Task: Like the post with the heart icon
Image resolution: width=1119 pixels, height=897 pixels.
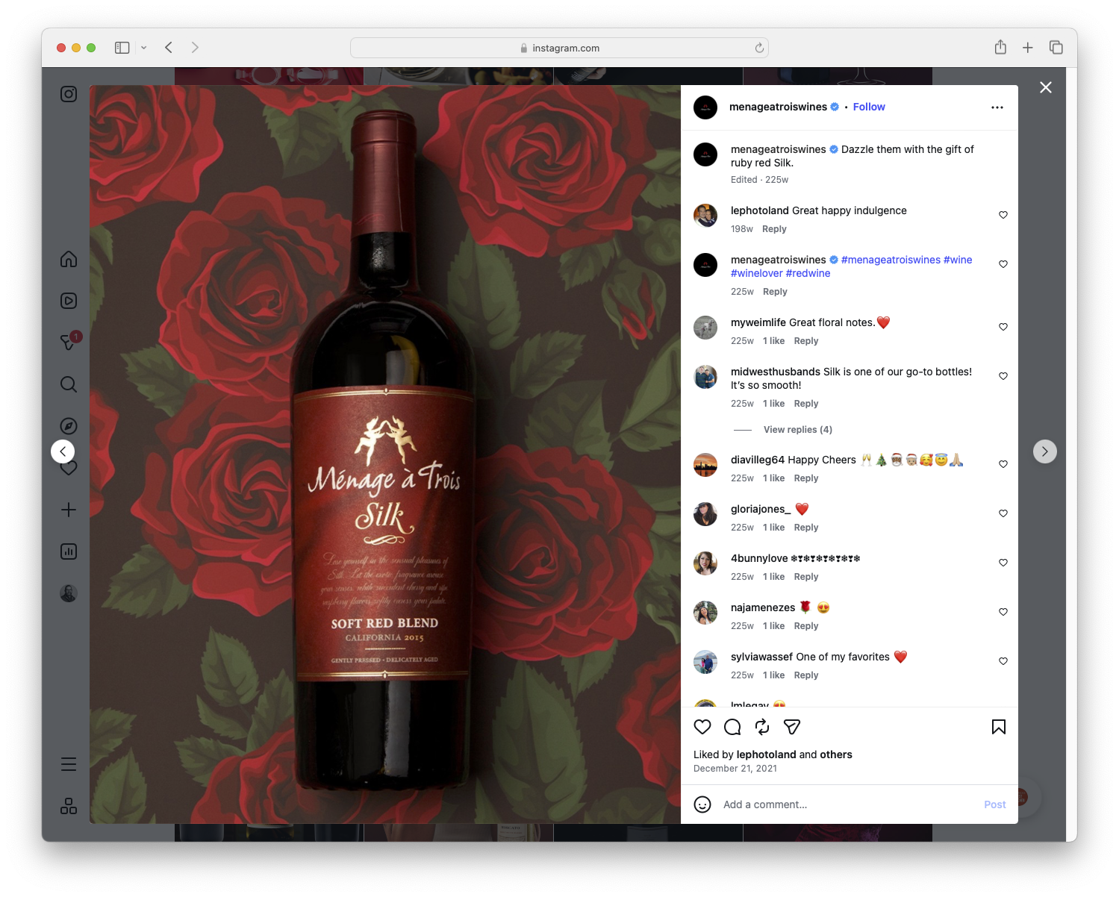Action: (701, 726)
